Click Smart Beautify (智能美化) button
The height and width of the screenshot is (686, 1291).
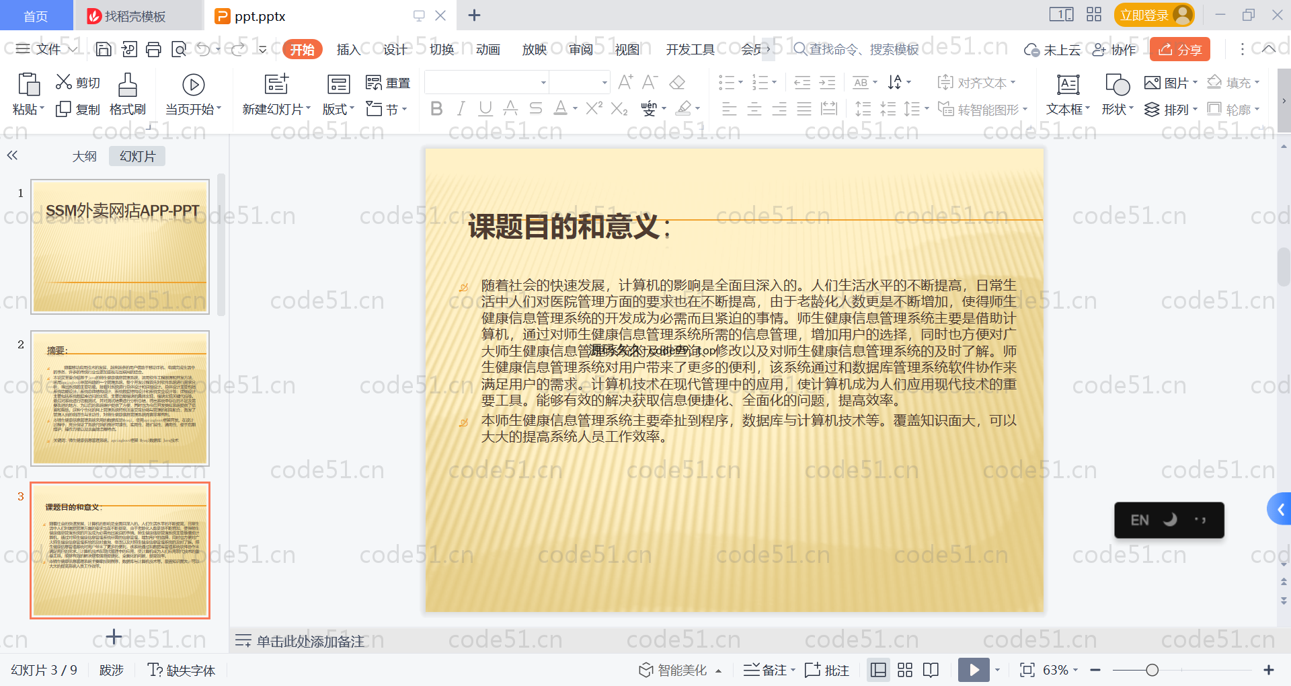680,670
